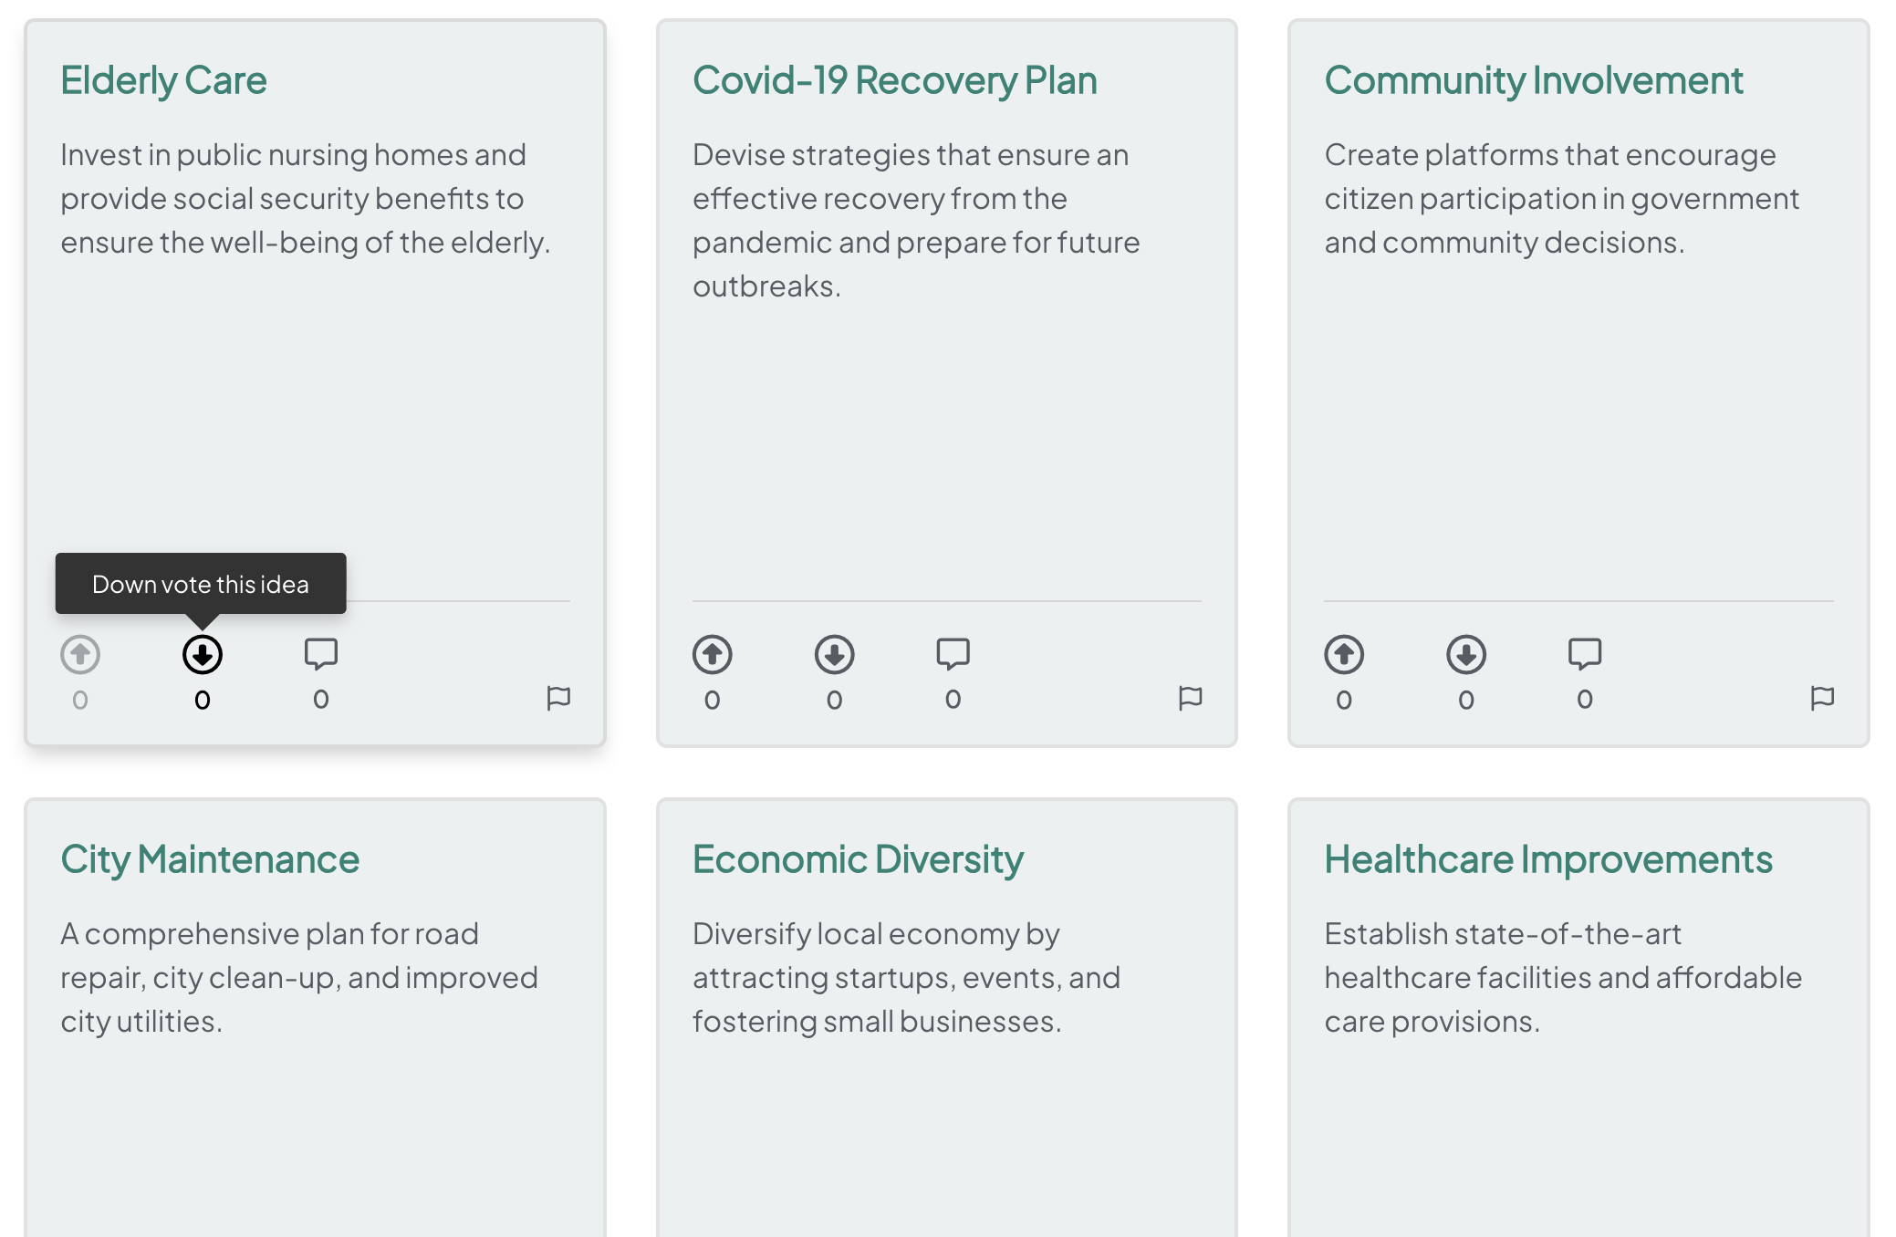Open the Economic Diversity idea title
1896x1237 pixels.
(858, 859)
